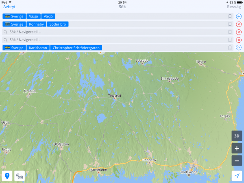Viewport: 244px width, 183px height.
Task: Click the second empty Sök / Navigera till field
Action: click(114, 40)
